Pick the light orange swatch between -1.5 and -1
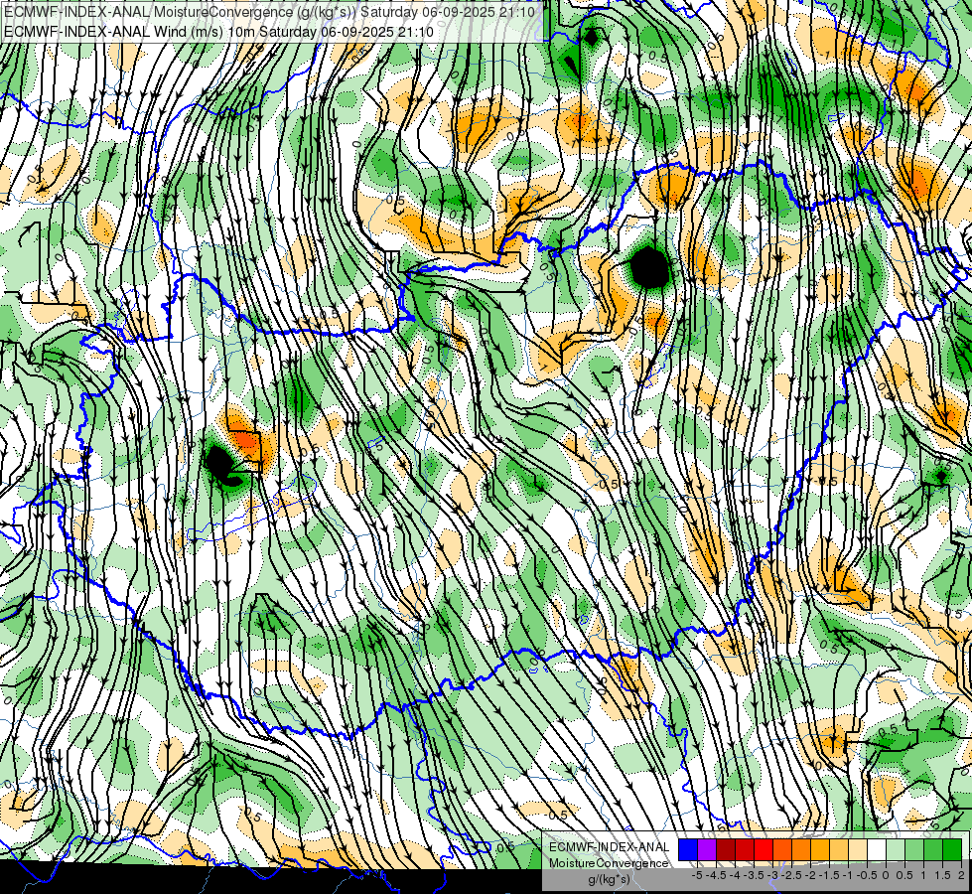The height and width of the screenshot is (894, 972). coord(839,850)
